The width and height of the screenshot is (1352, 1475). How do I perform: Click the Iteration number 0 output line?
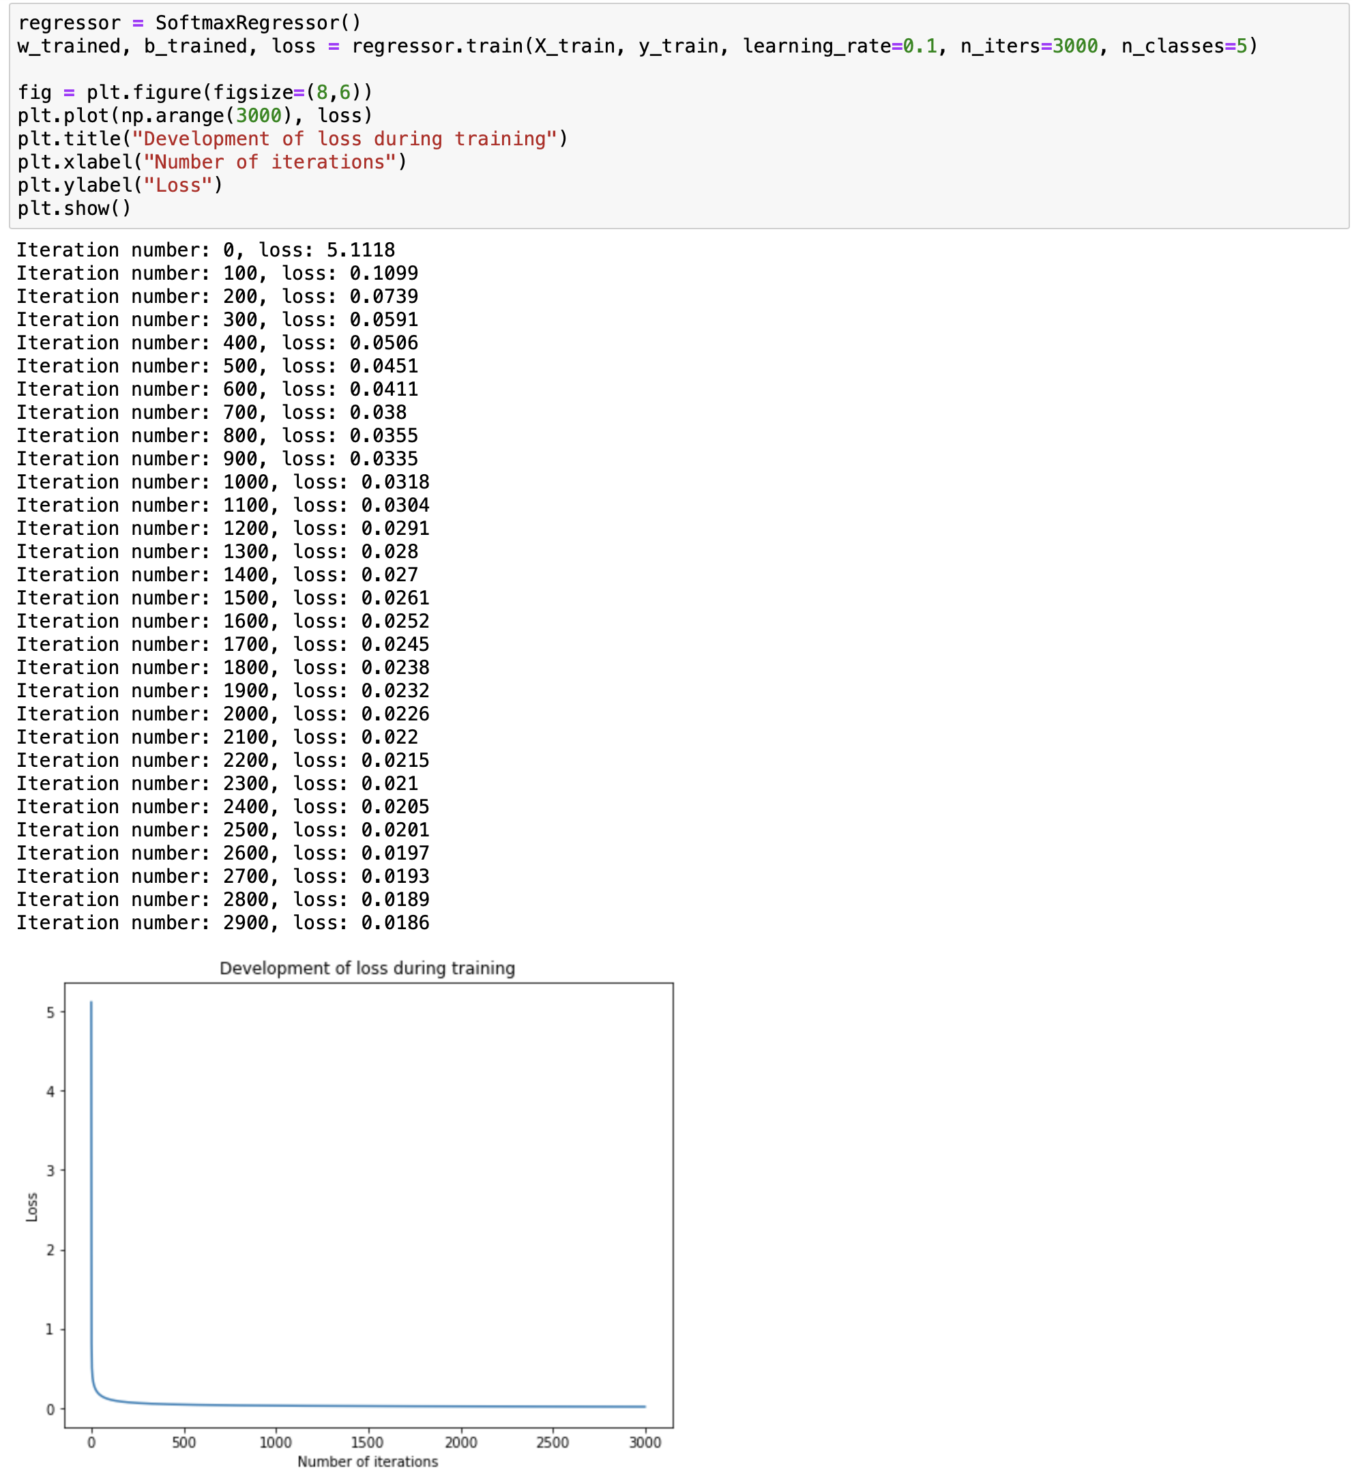pyautogui.click(x=205, y=250)
